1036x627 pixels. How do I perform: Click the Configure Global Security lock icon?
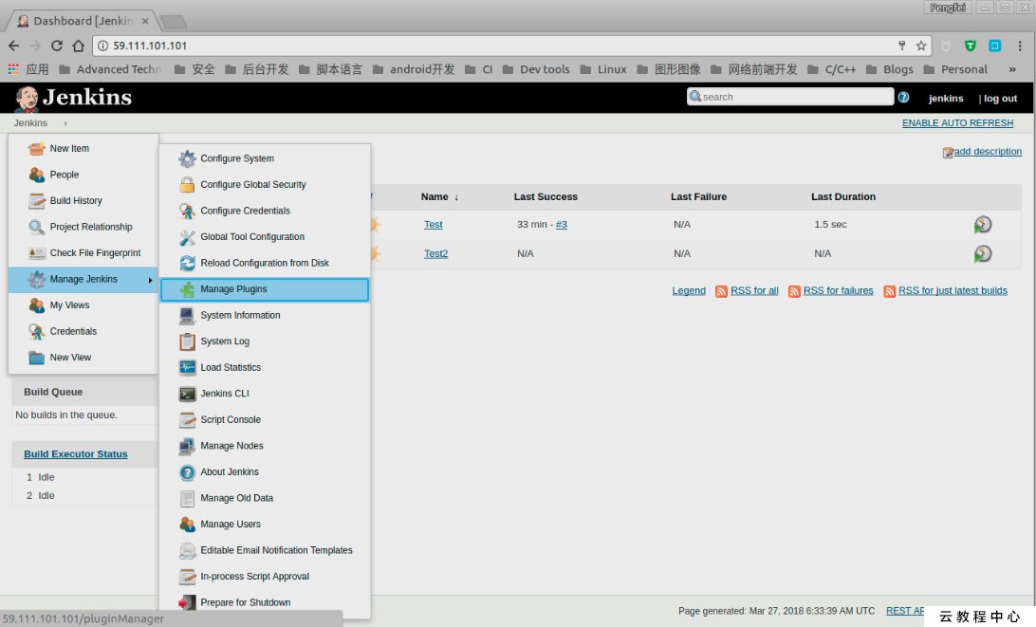click(188, 184)
